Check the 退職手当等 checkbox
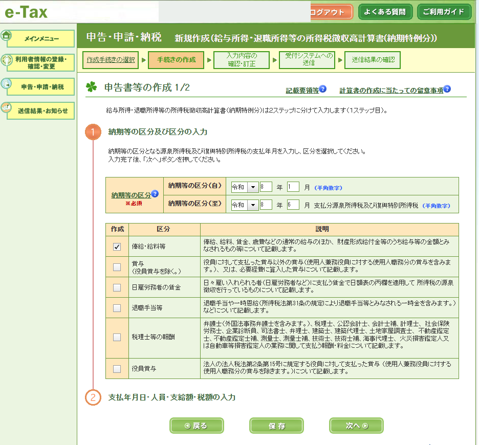 click(x=117, y=308)
